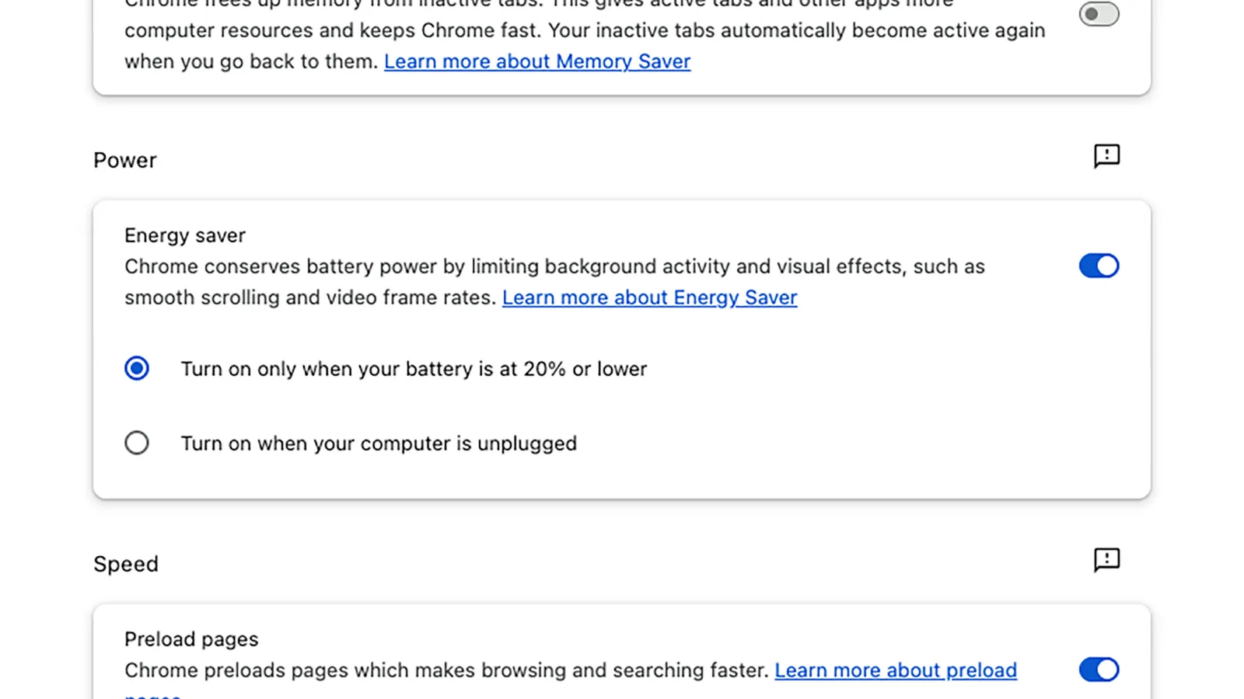Click 'smooth scrolling and video frame rates' text
Viewport: 1244px width, 699px height.
309,297
